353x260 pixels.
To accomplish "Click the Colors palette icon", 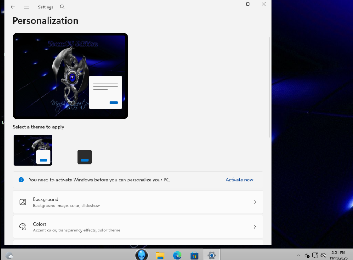I will (23, 227).
